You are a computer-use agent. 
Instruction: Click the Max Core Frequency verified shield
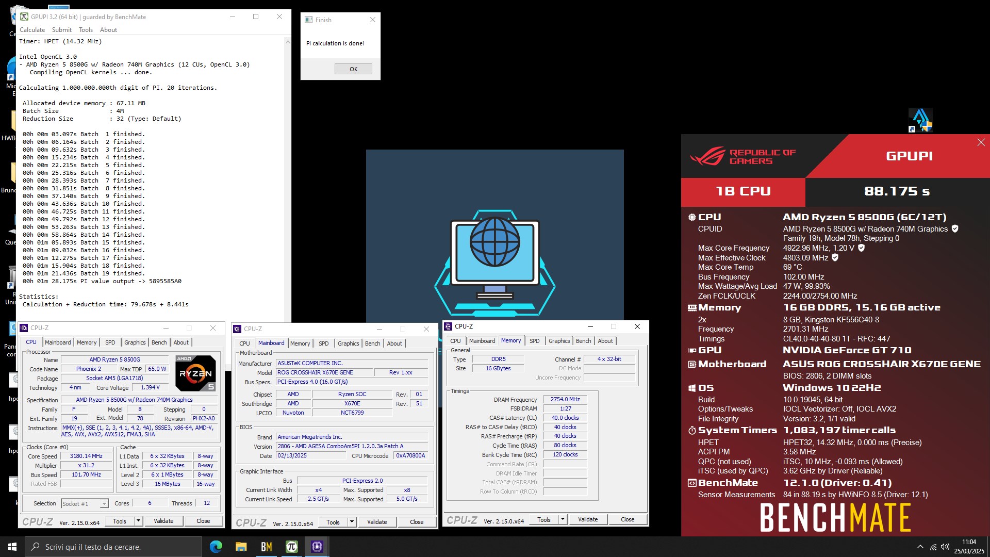(861, 248)
